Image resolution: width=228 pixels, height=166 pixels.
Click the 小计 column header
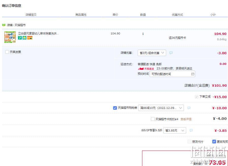tap(213, 15)
